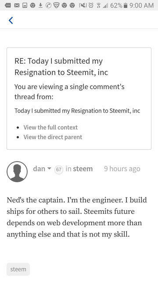This screenshot has height=281, width=158.
Task: Tap the Wi-Fi signal status icon
Action: pyautogui.click(x=98, y=6)
